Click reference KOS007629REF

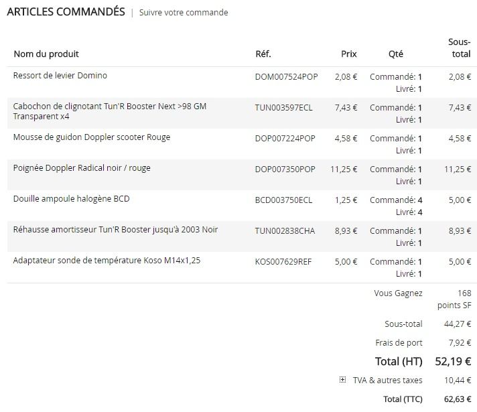coord(283,262)
